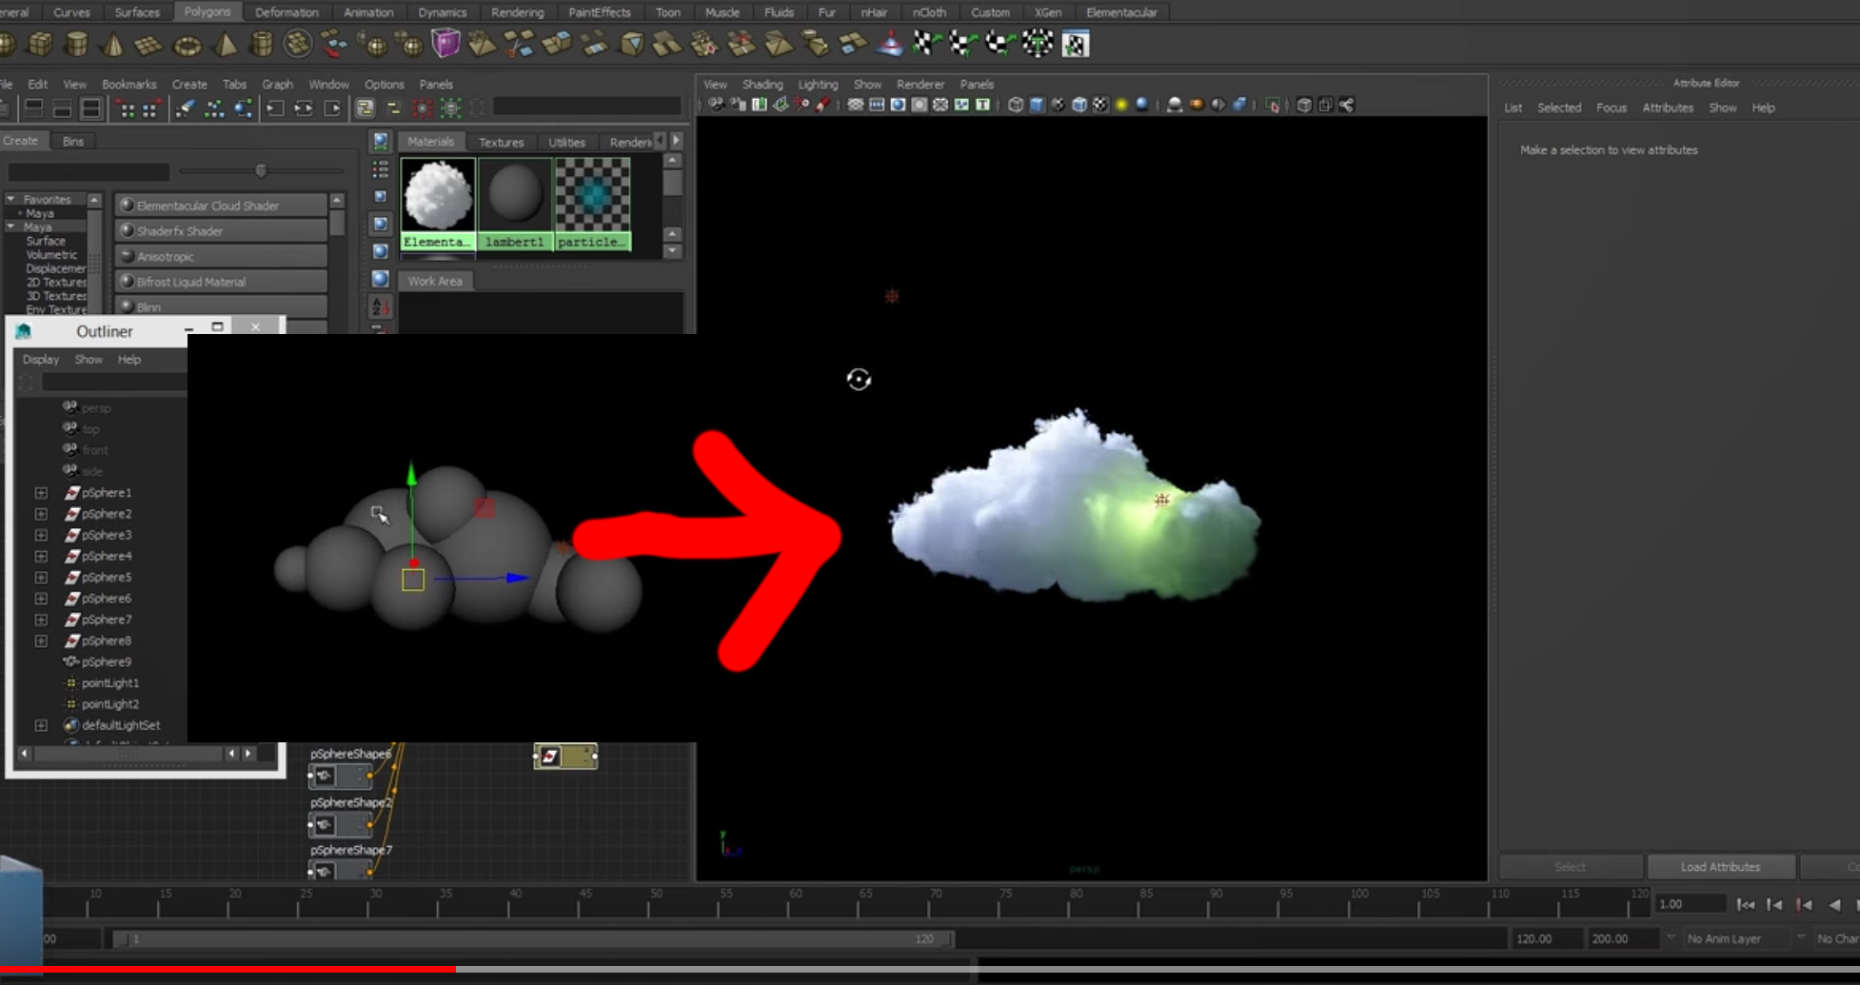Create a polygon pipe from the shelf
The width and height of the screenshot is (1860, 985).
[x=261, y=44]
